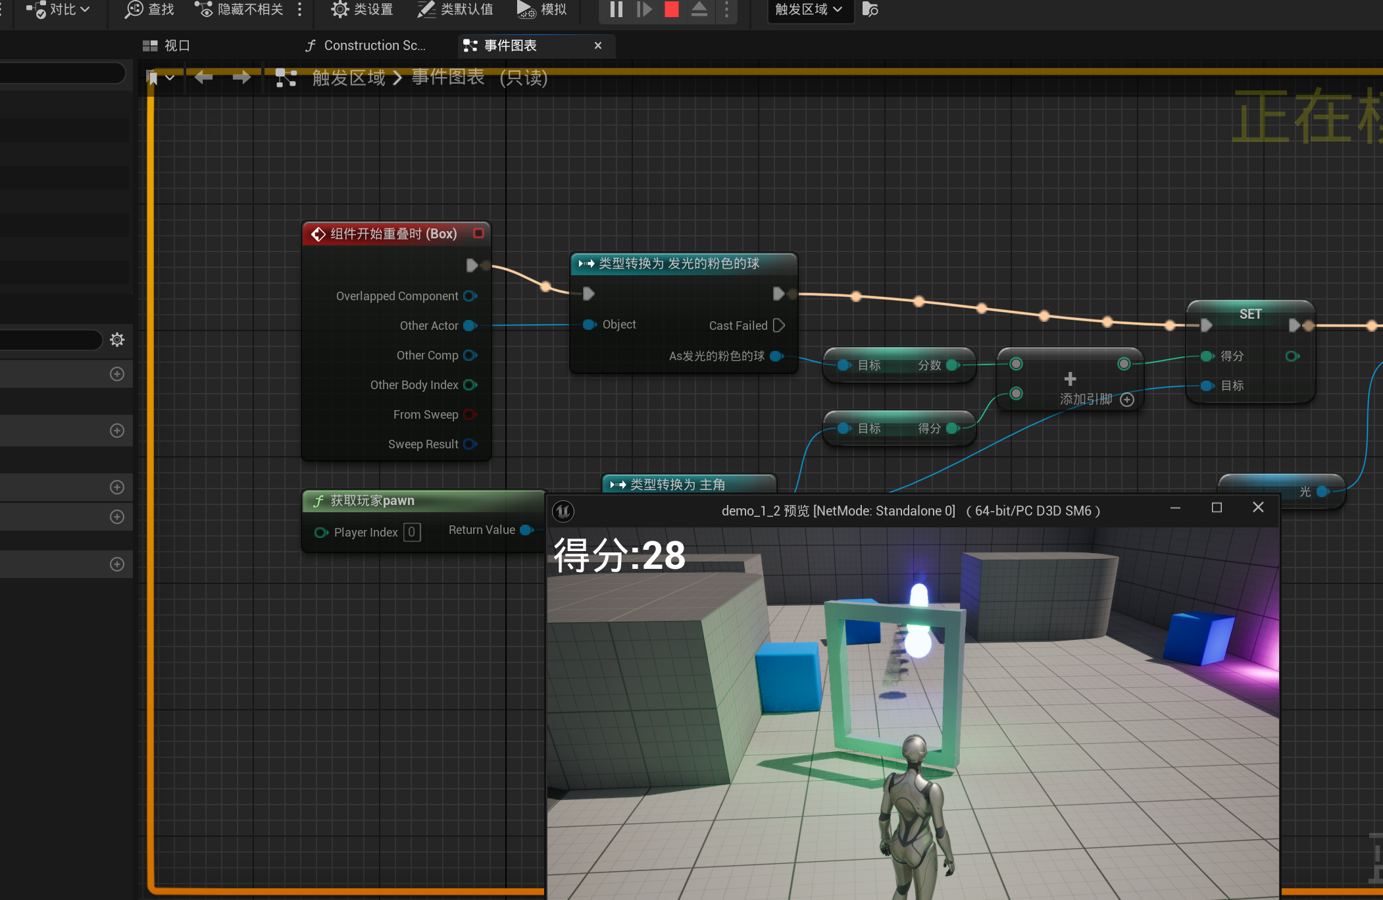
Task: Click the debug object locate icon
Action: (870, 9)
